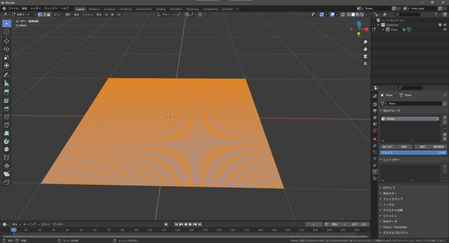
Task: Select the Poly Build tool
Action: [7, 133]
